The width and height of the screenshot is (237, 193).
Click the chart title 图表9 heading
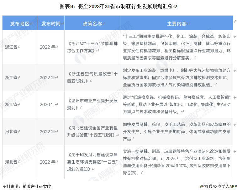coord(118,6)
